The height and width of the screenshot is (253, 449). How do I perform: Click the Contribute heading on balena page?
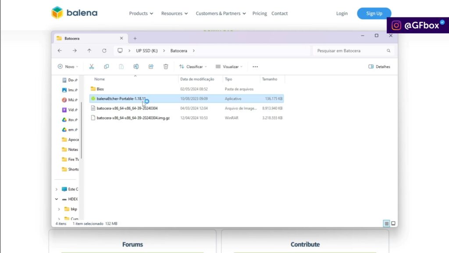pyautogui.click(x=305, y=244)
